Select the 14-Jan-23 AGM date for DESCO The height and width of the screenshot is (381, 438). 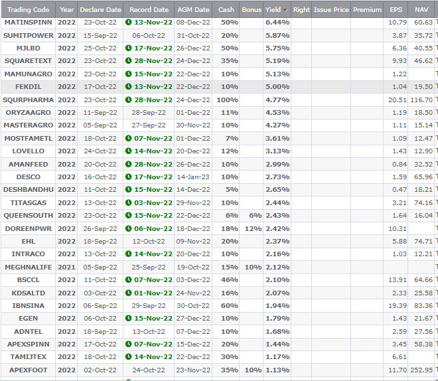point(193,177)
